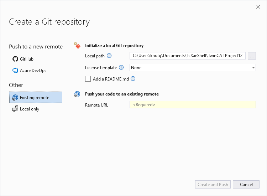The height and width of the screenshot is (196, 267).
Task: Select GitHub as the remote option
Action: pos(36,59)
